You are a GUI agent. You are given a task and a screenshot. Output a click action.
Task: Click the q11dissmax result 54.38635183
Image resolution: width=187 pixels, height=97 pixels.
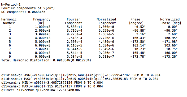click(116, 79)
